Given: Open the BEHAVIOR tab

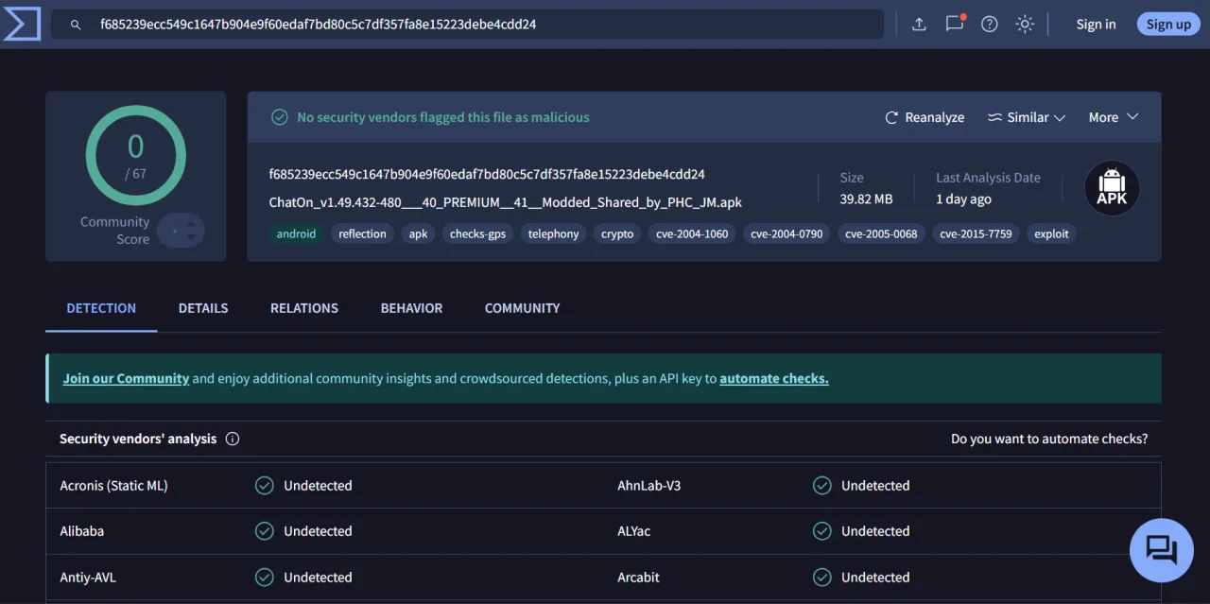Looking at the screenshot, I should click(x=411, y=308).
